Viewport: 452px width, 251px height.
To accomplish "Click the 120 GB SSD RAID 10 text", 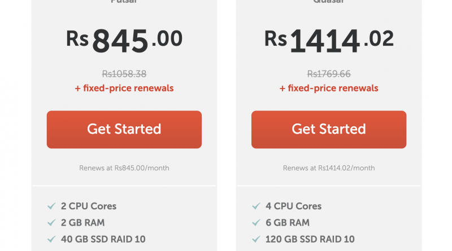I will pyautogui.click(x=310, y=239).
